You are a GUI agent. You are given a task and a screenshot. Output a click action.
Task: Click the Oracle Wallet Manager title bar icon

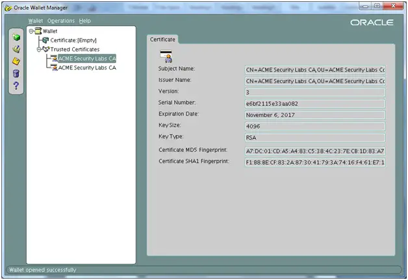click(x=8, y=8)
